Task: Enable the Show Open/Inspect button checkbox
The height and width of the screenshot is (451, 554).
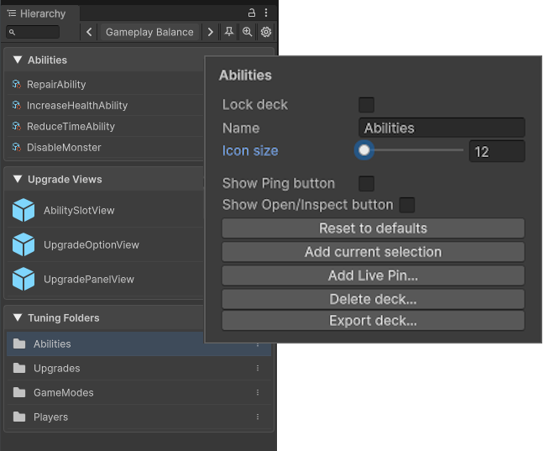Action: pos(407,205)
